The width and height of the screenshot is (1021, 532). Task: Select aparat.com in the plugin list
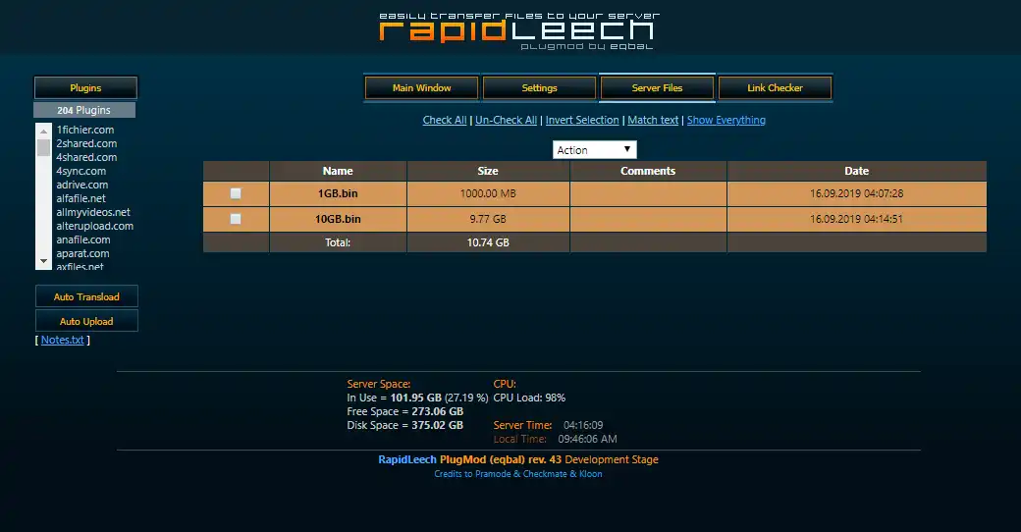(82, 253)
